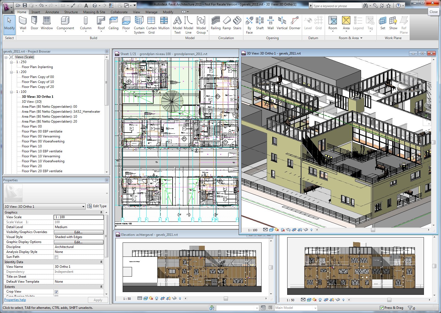This screenshot has width=441, height=313.
Task: Toggle Temporary Hide/Isolate glasses in 3D view
Action: click(306, 230)
